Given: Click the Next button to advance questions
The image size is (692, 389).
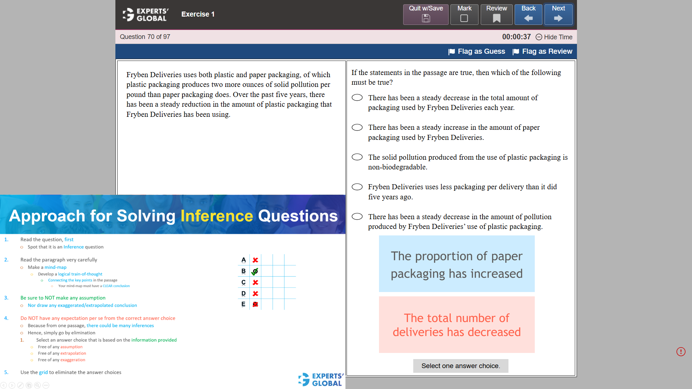Looking at the screenshot, I should [x=558, y=14].
